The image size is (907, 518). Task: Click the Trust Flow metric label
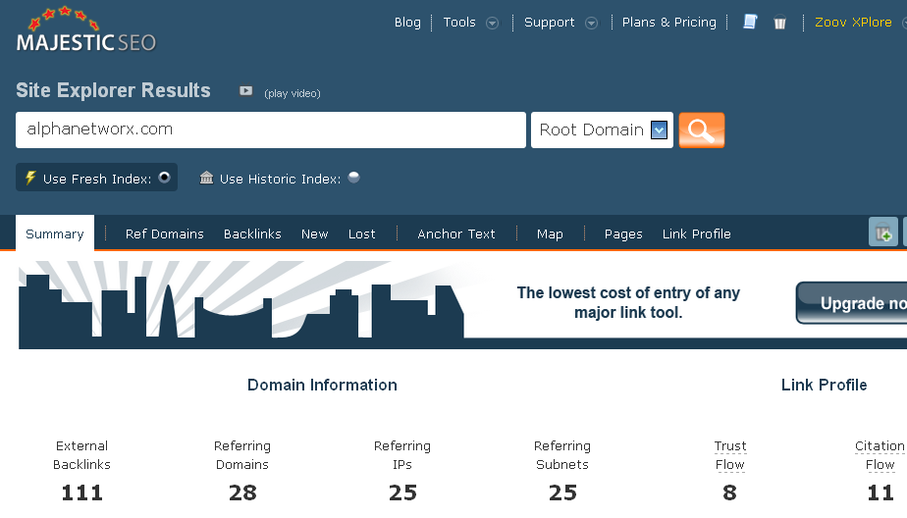click(729, 455)
